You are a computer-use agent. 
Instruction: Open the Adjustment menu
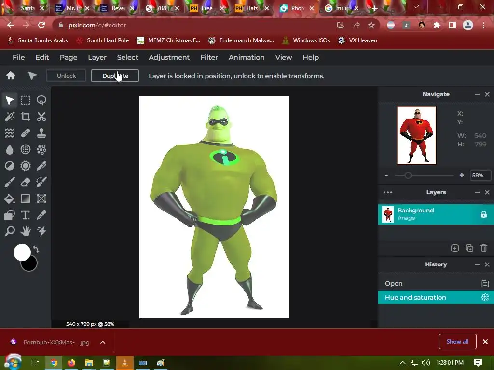coord(169,57)
